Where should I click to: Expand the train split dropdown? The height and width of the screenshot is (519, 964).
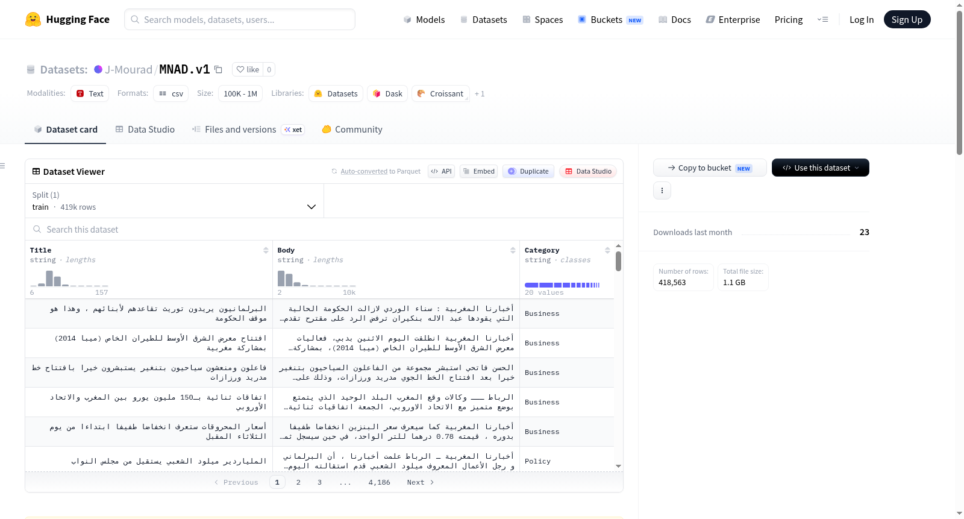pyautogui.click(x=175, y=201)
